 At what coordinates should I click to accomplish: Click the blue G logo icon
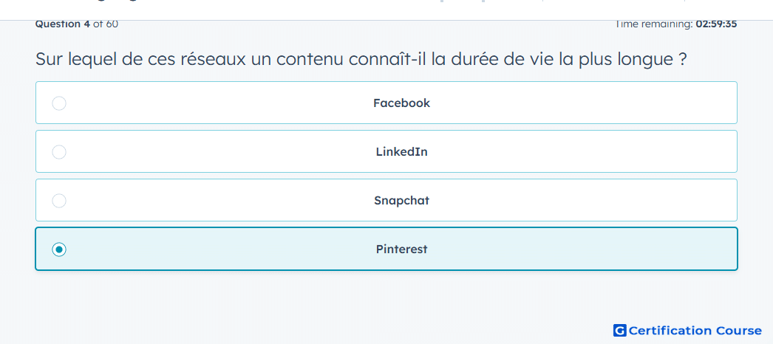[620, 331]
